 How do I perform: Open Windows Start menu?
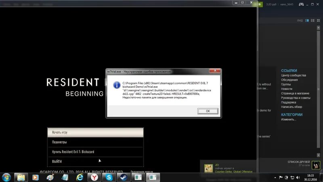[6, 178]
